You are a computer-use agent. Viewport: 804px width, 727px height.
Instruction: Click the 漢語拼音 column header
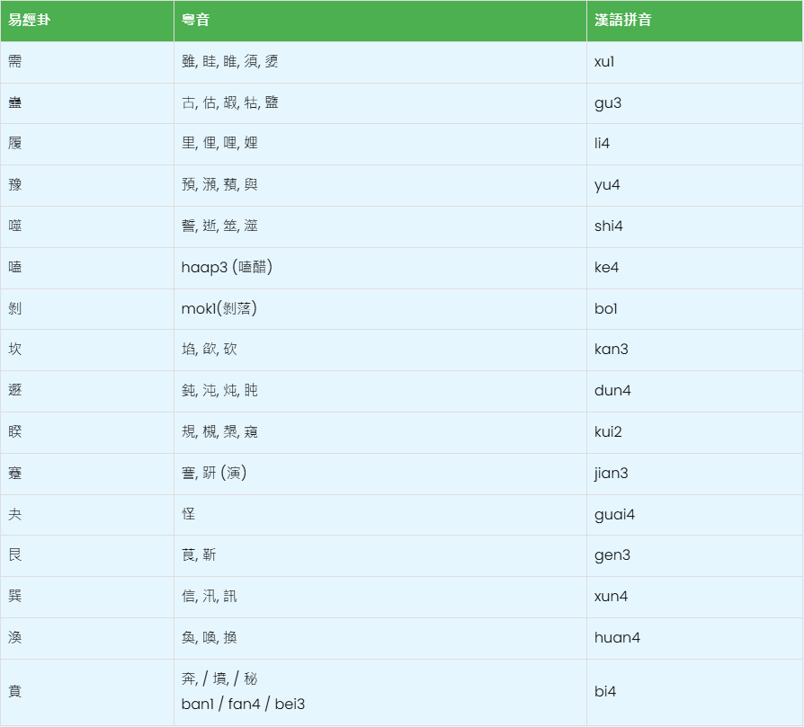coord(695,21)
